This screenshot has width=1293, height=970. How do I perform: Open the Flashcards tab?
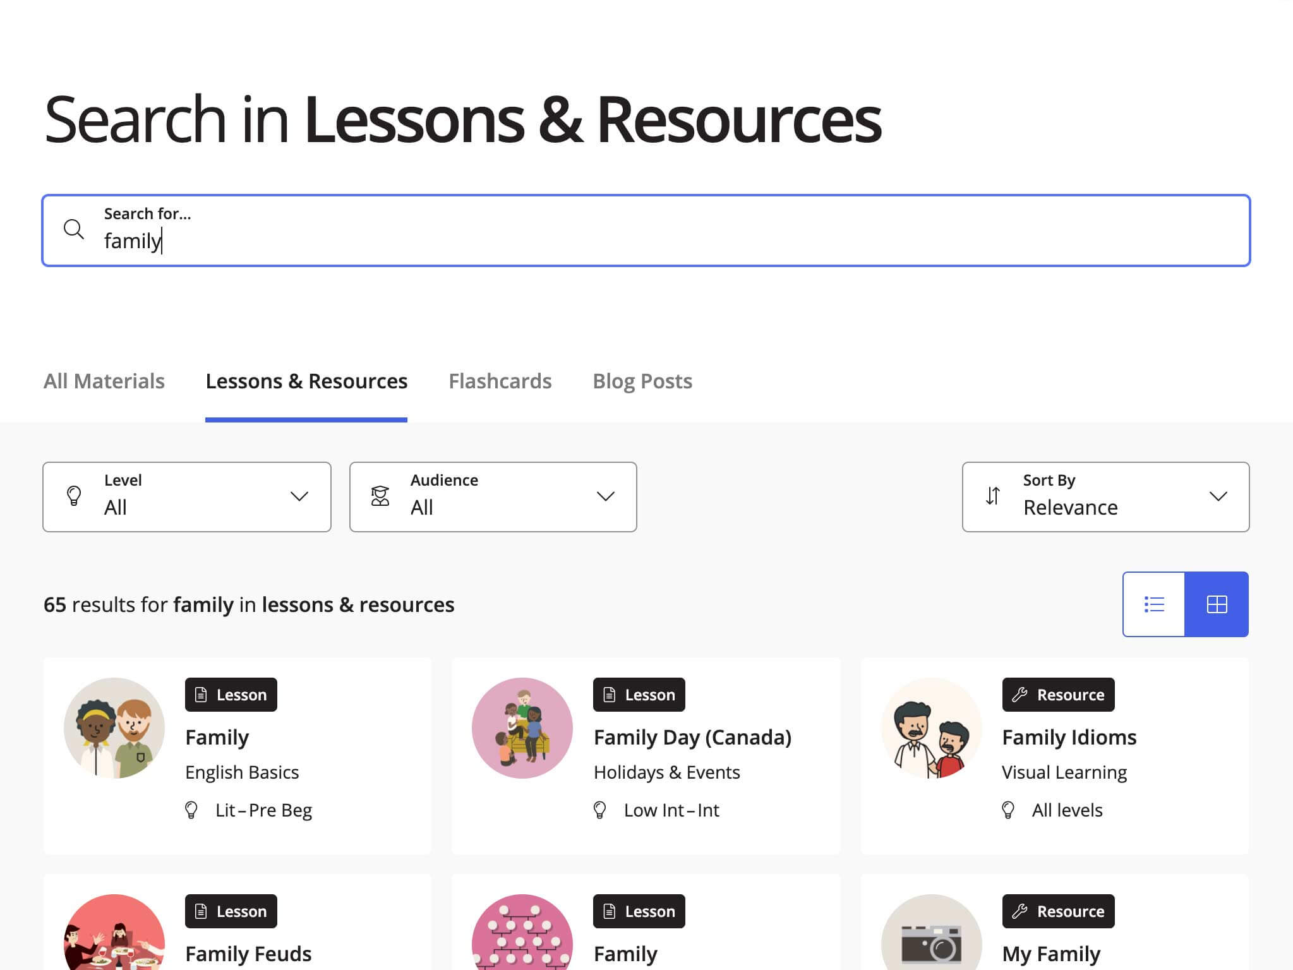click(x=500, y=381)
